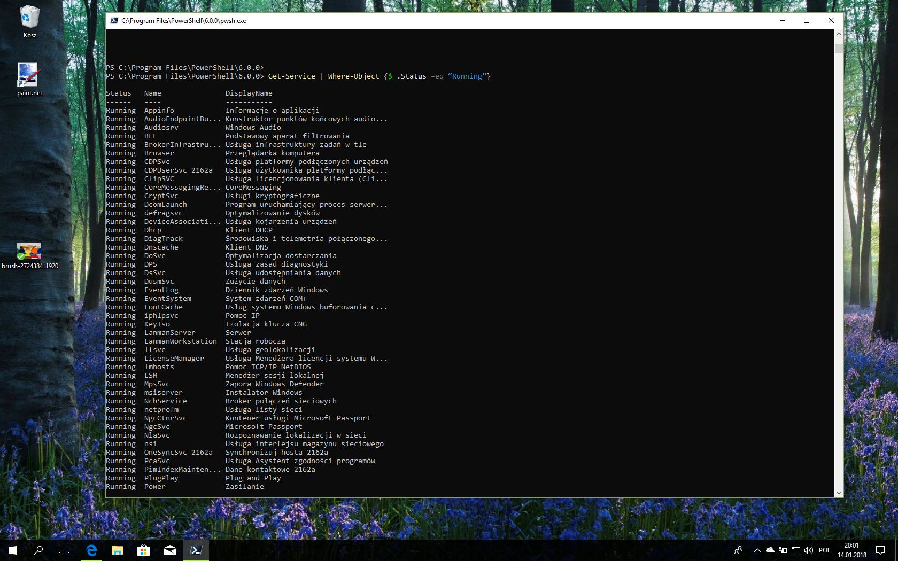Click the MpsSvc service name

(157, 384)
